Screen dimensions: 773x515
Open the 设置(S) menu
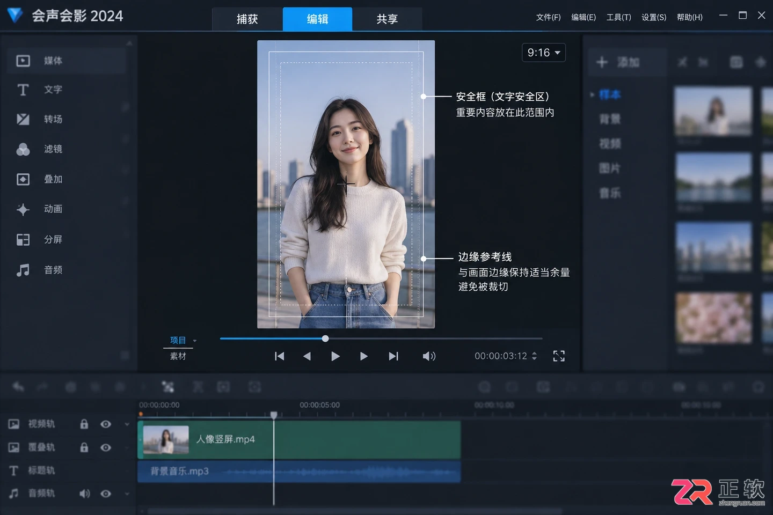click(x=654, y=17)
